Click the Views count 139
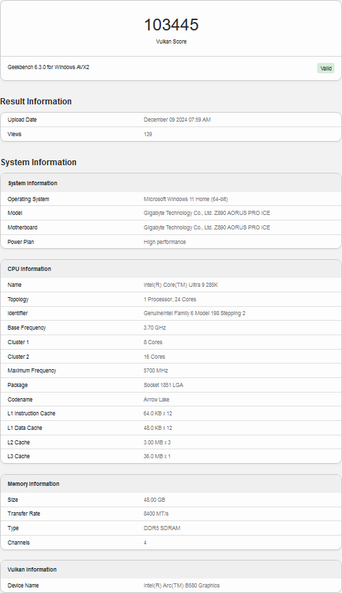Image resolution: width=342 pixels, height=593 pixels. [x=148, y=134]
